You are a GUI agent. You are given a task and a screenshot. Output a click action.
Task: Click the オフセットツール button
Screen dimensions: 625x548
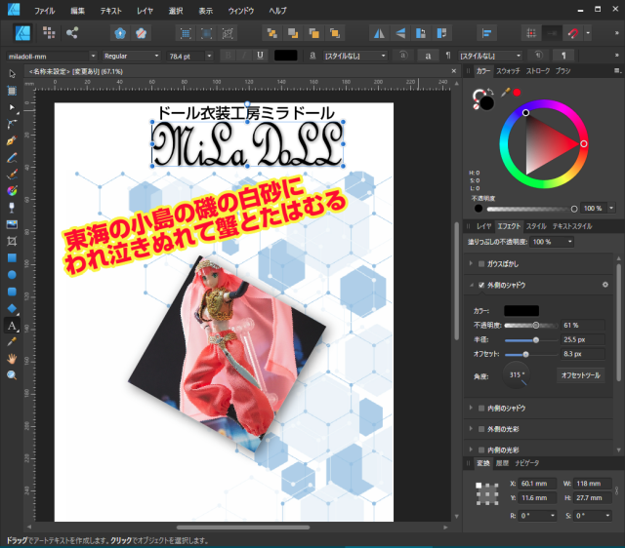pyautogui.click(x=580, y=375)
